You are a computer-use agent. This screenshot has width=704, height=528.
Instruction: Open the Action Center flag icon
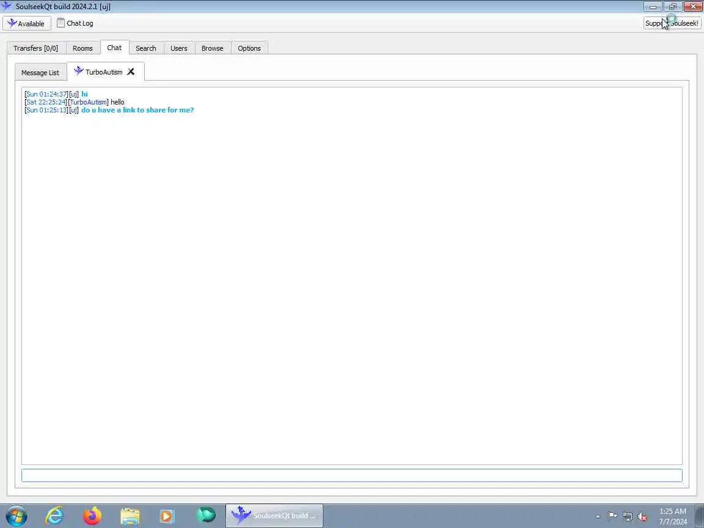click(x=612, y=516)
